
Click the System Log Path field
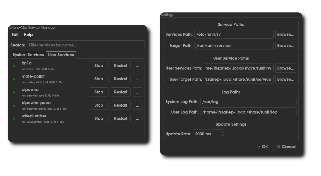click(248, 102)
